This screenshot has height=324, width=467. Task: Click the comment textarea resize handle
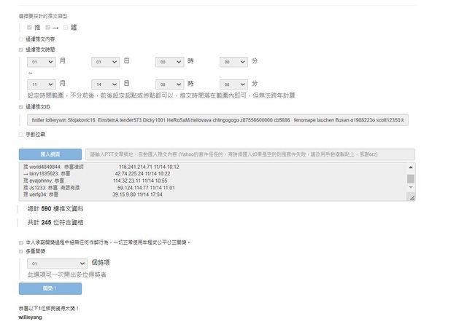pos(412,197)
